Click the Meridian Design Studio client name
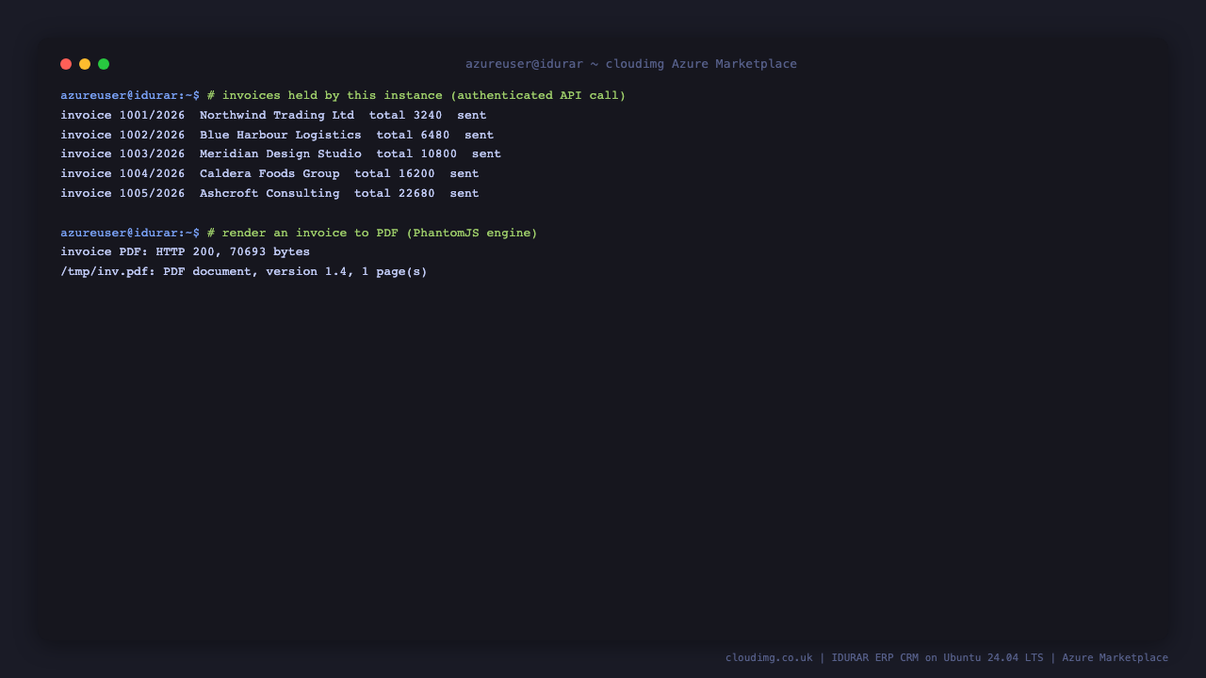This screenshot has width=1206, height=678. pyautogui.click(x=281, y=153)
